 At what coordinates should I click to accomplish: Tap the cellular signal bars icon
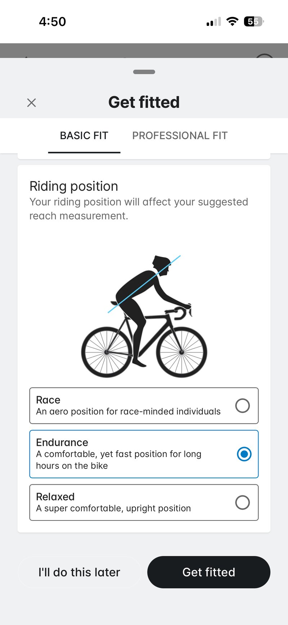pos(213,22)
